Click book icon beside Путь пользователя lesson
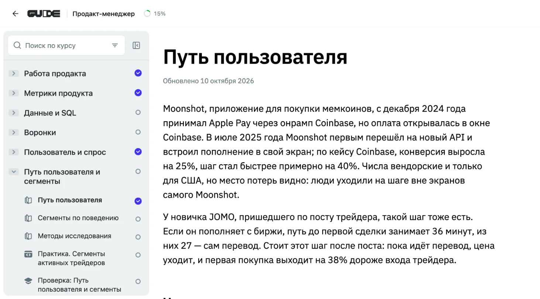The image size is (540, 299). point(28,200)
